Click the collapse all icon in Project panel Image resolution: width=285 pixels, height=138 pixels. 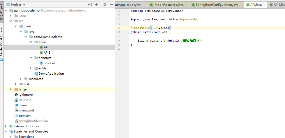[97, 5]
